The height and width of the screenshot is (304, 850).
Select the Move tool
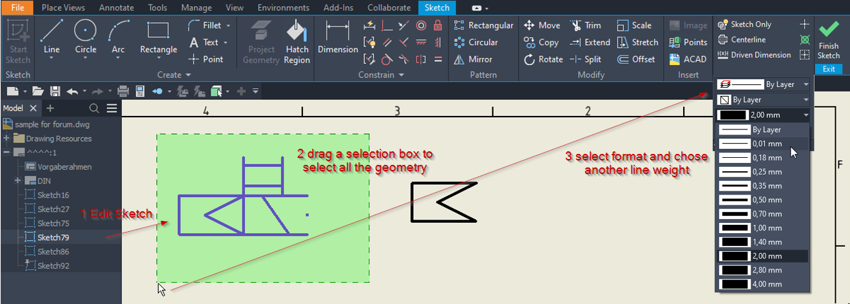click(542, 25)
